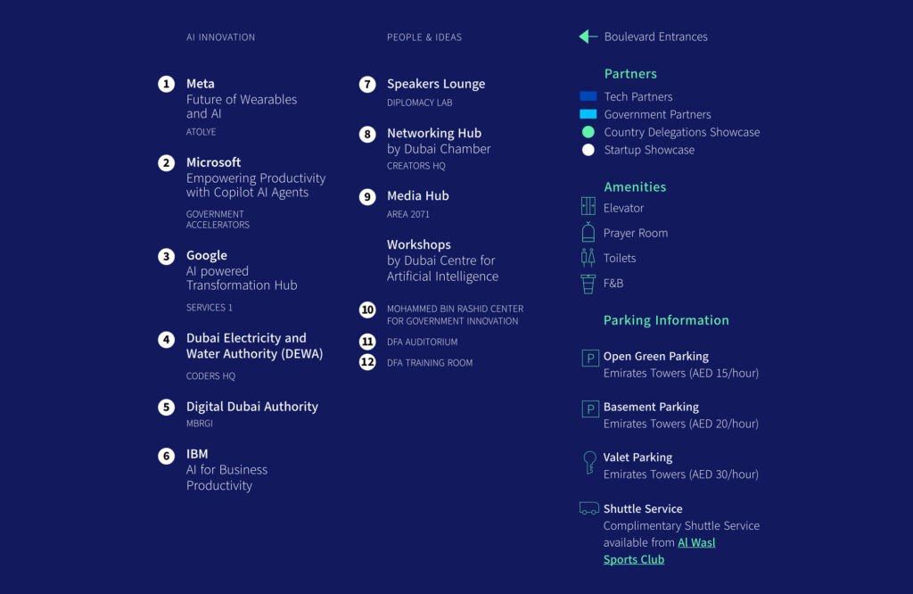Image resolution: width=913 pixels, height=594 pixels.
Task: Click the Speakers Lounge title
Action: click(436, 84)
